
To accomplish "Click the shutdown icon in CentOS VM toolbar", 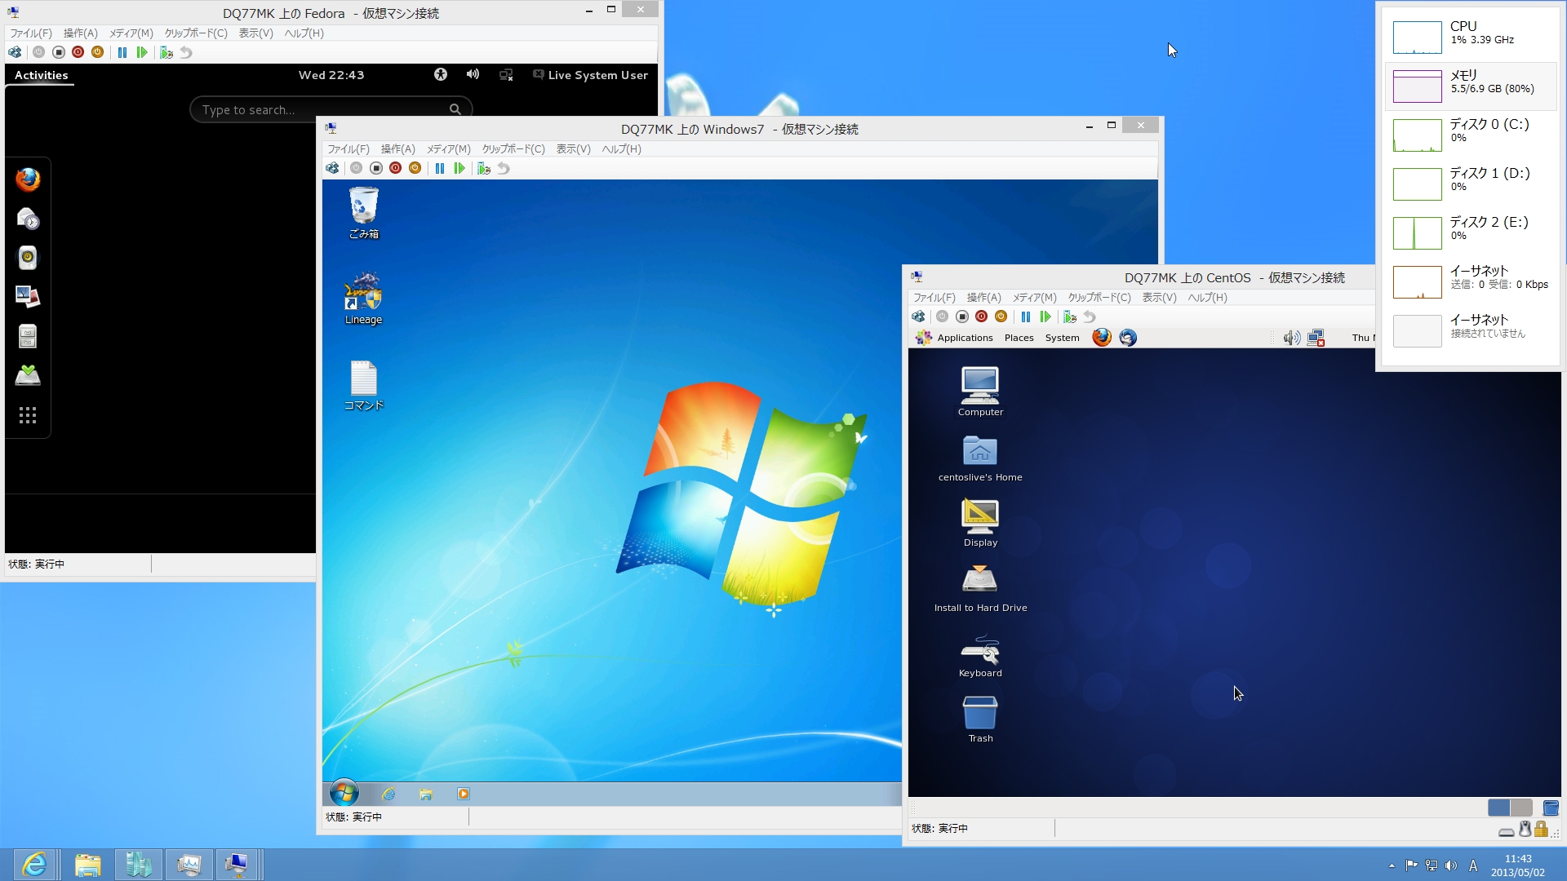I will [x=982, y=317].
